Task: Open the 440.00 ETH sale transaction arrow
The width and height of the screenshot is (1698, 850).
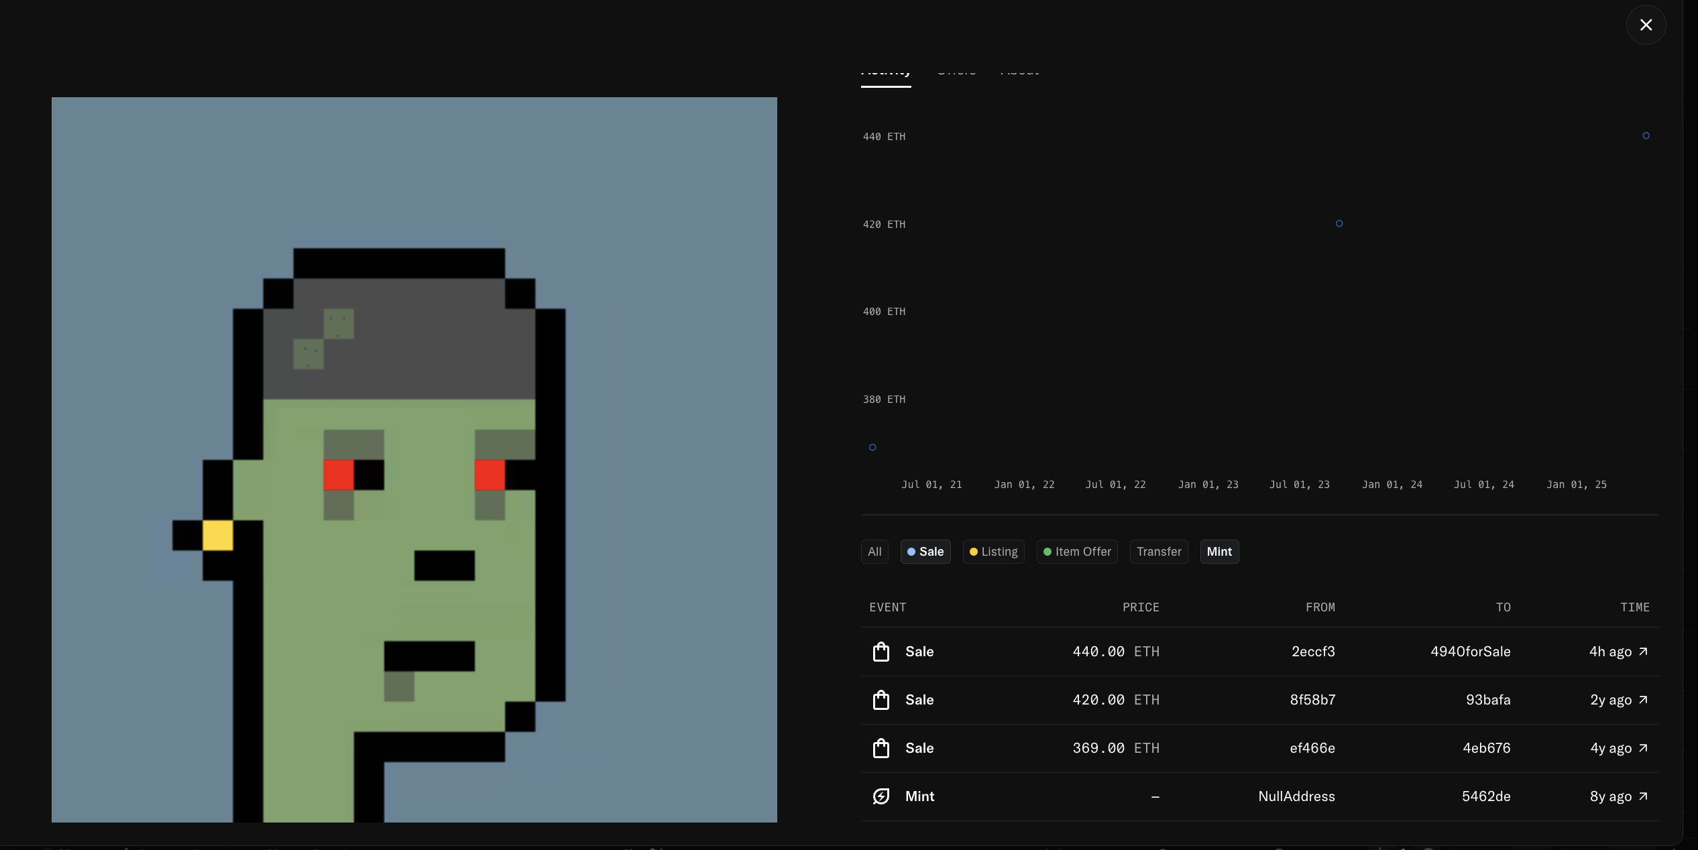Action: pyautogui.click(x=1643, y=652)
